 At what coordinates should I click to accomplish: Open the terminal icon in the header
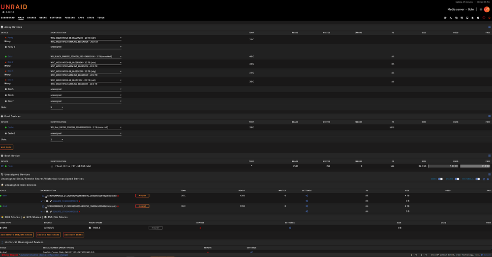[451, 18]
